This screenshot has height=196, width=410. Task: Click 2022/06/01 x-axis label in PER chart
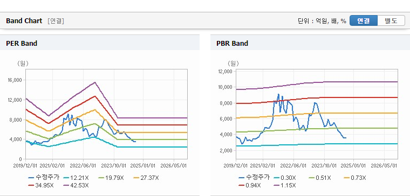83,166
